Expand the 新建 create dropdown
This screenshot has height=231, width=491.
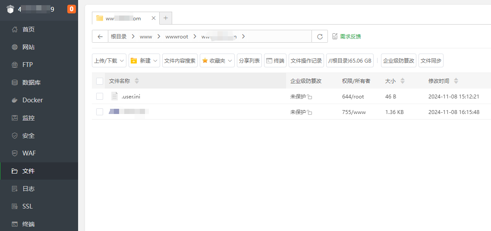(144, 61)
